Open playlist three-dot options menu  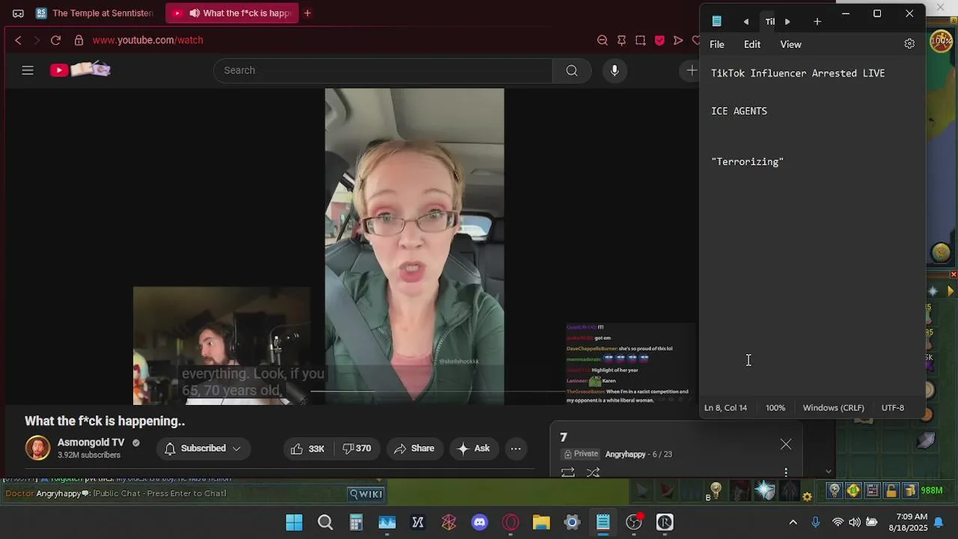click(786, 472)
